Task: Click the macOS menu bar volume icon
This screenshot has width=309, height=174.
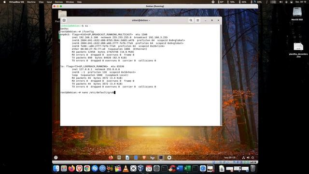Action: (281, 2)
